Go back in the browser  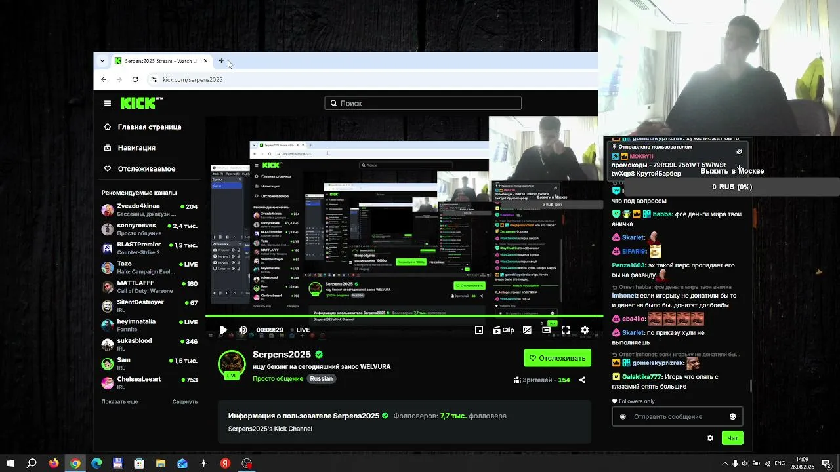point(104,79)
